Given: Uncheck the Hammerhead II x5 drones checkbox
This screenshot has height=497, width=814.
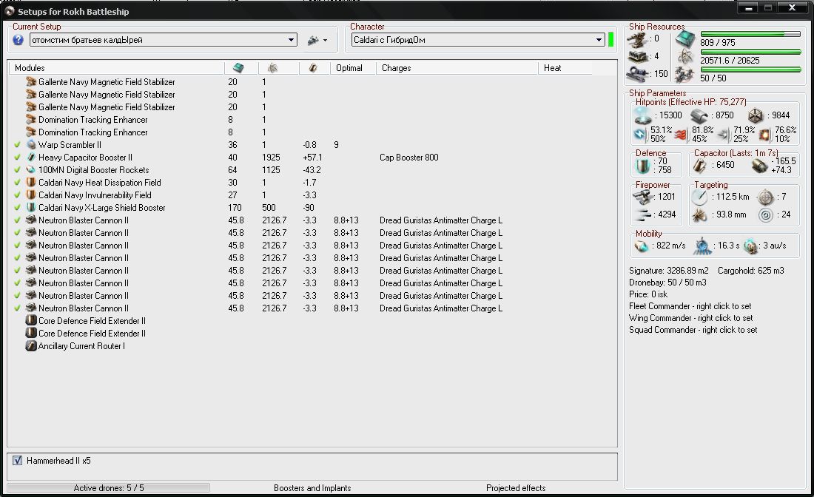Looking at the screenshot, I should pos(17,461).
